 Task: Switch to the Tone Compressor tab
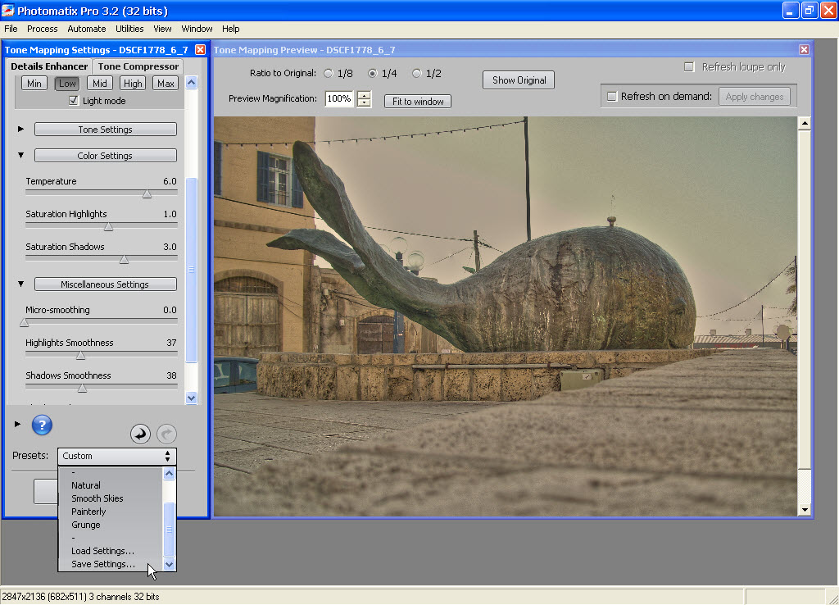[138, 66]
